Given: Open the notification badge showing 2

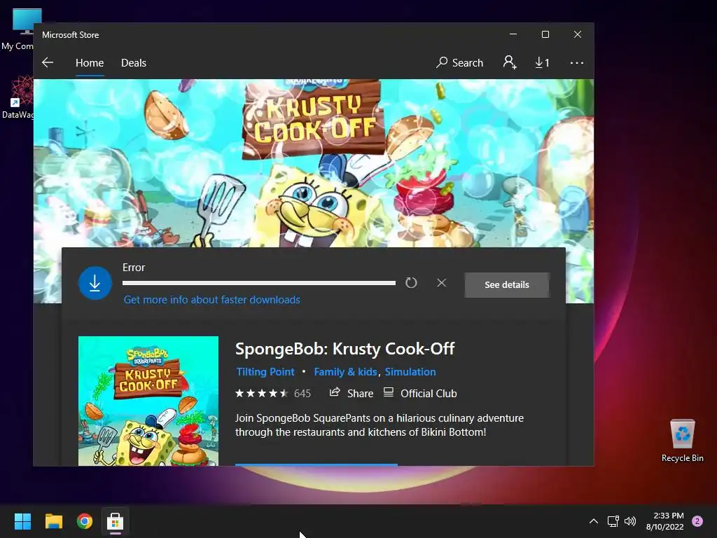Looking at the screenshot, I should point(697,521).
